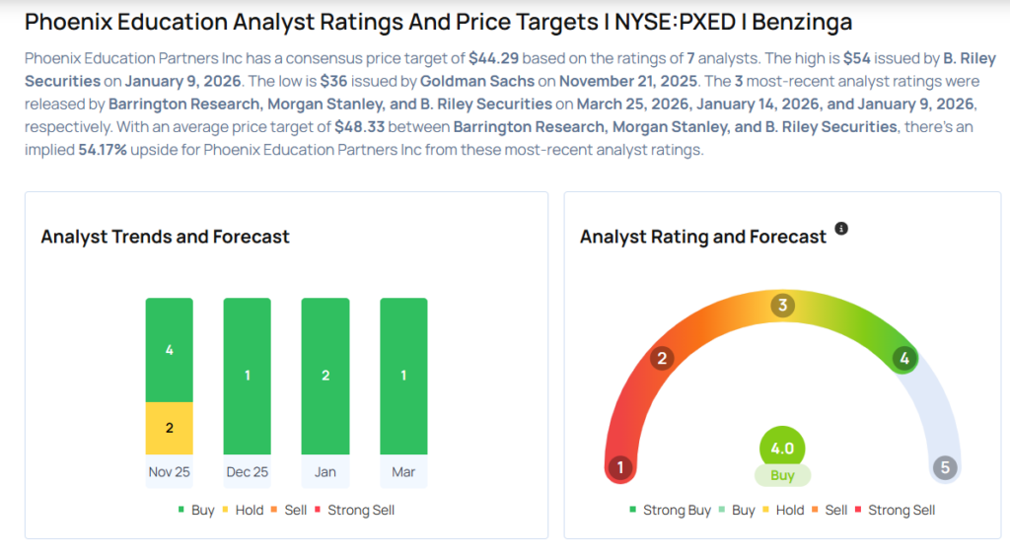
Task: Toggle the Strong Buy legend under the gauge
Action: click(670, 510)
